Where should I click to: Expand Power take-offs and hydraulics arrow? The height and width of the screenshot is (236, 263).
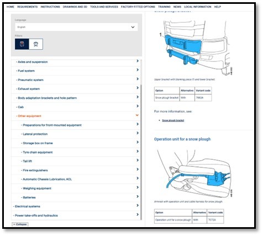pos(138,214)
